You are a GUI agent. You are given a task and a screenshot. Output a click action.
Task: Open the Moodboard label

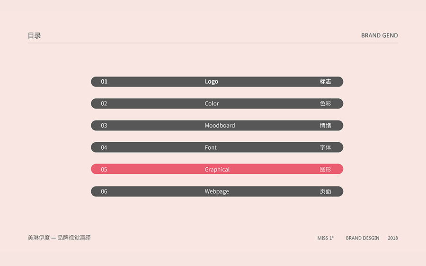click(x=220, y=126)
